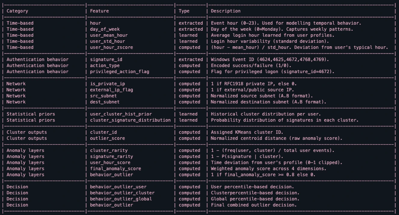Viewport: 399px width, 215px height.
Task: Click the "Feature" column header
Action: point(100,11)
